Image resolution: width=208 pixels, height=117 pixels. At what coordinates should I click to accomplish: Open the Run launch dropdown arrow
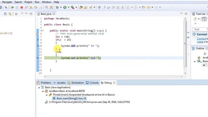coord(69,7)
